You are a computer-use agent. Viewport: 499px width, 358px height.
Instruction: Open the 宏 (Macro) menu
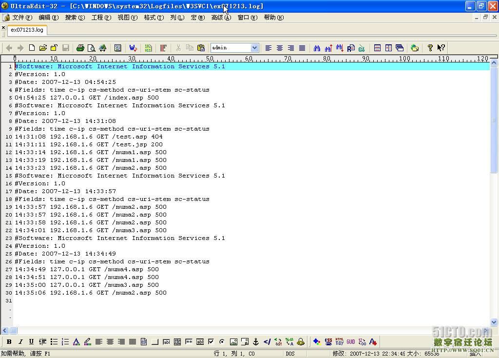click(x=198, y=18)
